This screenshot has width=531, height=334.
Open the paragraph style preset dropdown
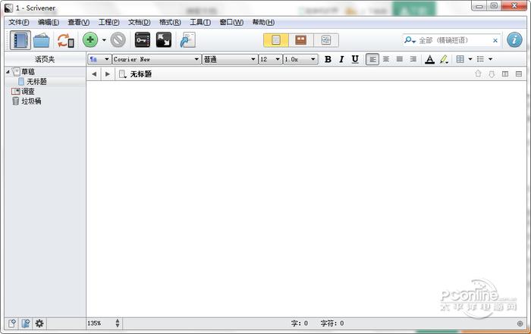pos(99,59)
